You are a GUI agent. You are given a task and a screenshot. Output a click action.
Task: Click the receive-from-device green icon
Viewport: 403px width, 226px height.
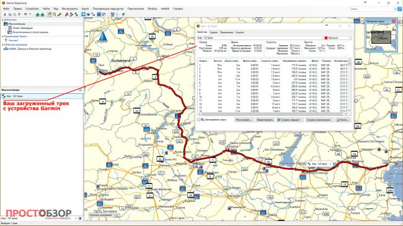(x=42, y=14)
